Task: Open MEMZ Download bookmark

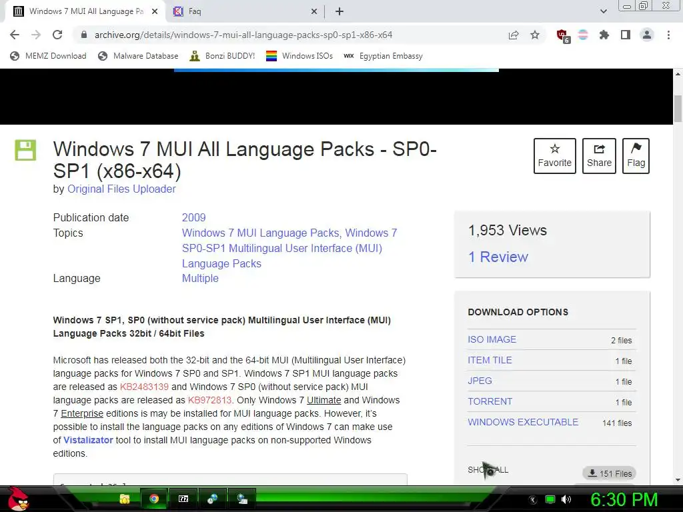Action: click(48, 56)
